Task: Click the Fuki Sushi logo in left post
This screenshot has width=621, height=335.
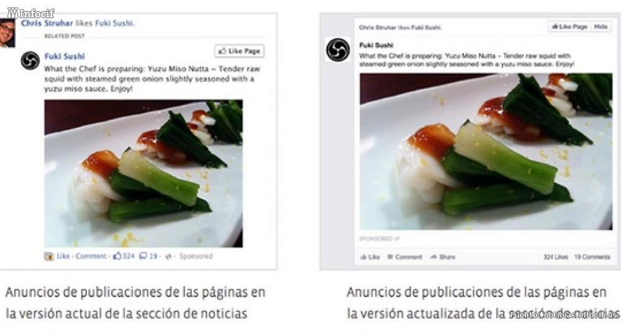Action: [x=30, y=61]
